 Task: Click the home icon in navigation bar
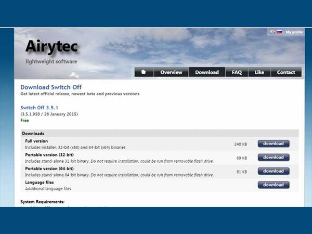144,72
